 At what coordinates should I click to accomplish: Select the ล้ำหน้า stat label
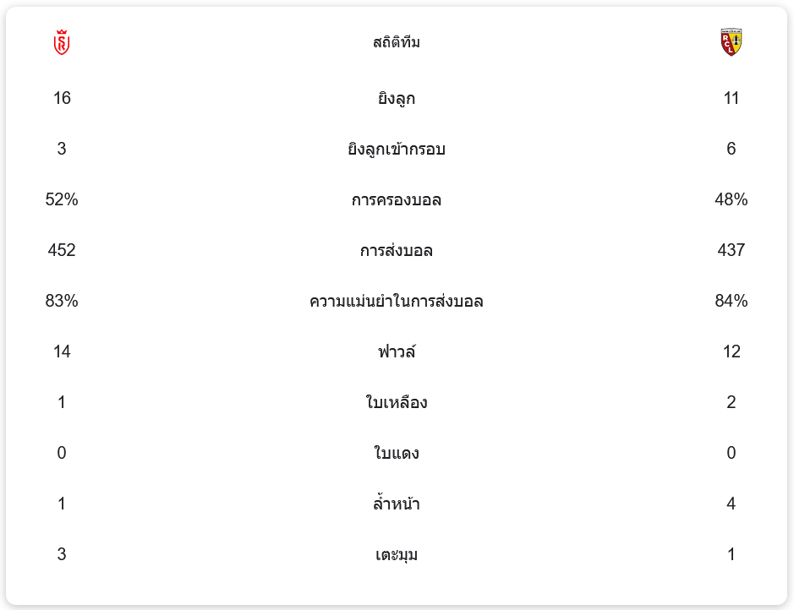pyautogui.click(x=397, y=504)
